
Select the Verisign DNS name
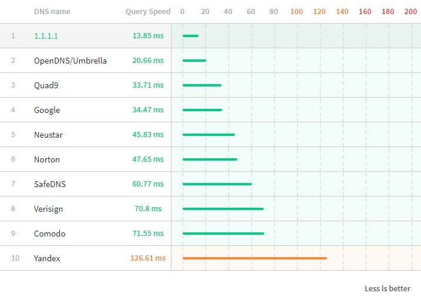[48, 209]
